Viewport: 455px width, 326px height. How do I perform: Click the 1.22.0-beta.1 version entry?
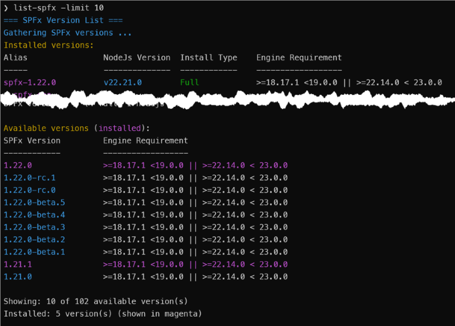34,252
